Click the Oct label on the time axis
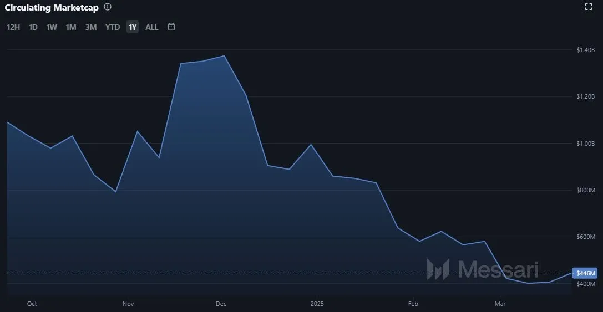This screenshot has width=603, height=312. pos(32,304)
